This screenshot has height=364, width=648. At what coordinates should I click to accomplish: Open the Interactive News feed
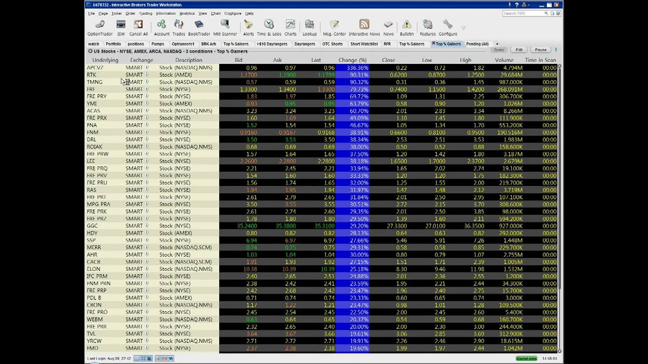point(364,28)
